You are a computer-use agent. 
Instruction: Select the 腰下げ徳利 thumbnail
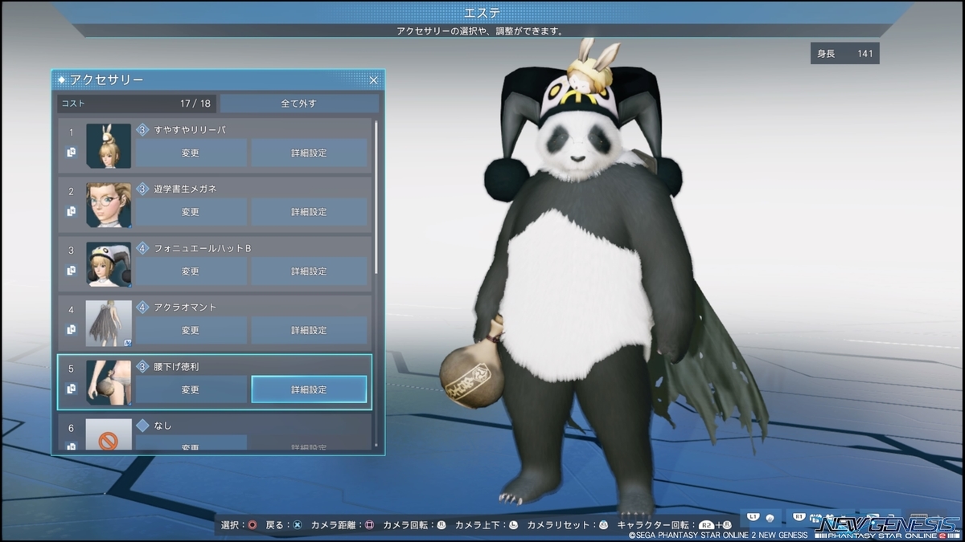(x=109, y=383)
